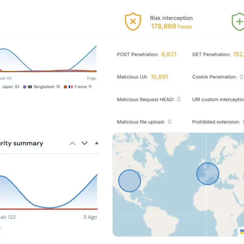This screenshot has height=244, width=244.
Task: Click the map circle over Western Europe
Action: tap(208, 174)
